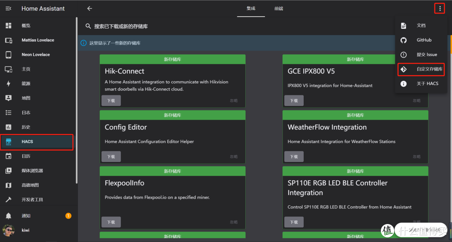Click the 自定义存储库 git icon
The width and height of the screenshot is (452, 242).
click(403, 69)
